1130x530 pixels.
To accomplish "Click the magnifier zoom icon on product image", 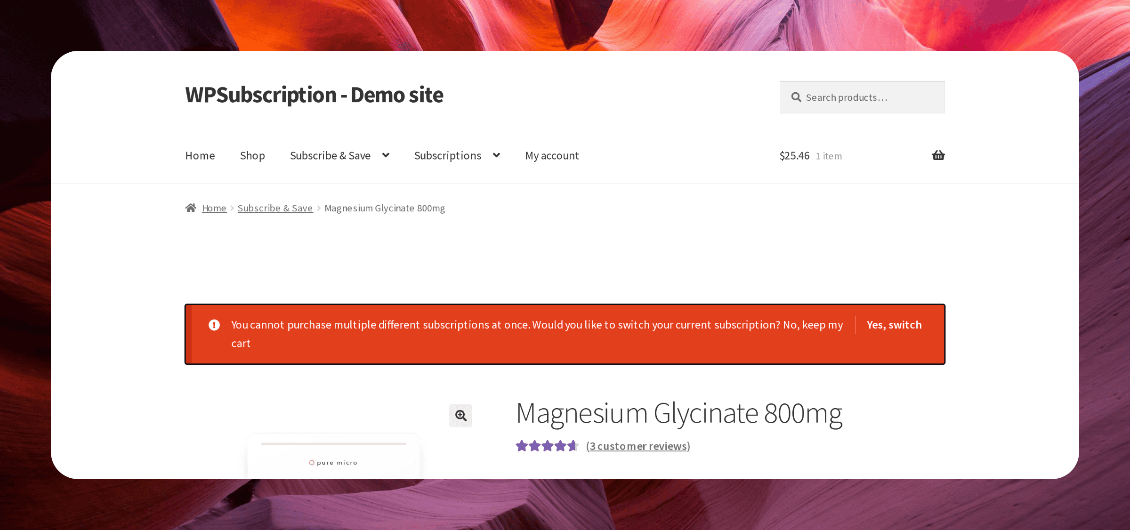I will [x=460, y=416].
